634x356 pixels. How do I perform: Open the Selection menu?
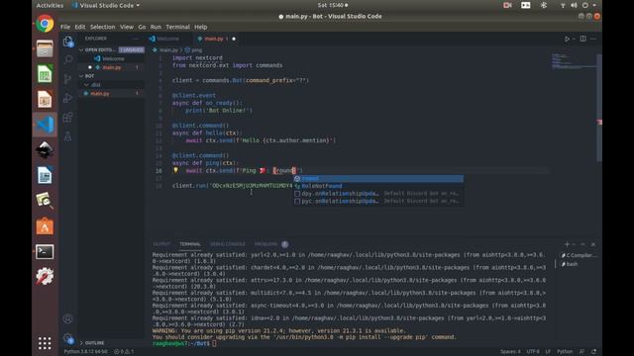[102, 27]
